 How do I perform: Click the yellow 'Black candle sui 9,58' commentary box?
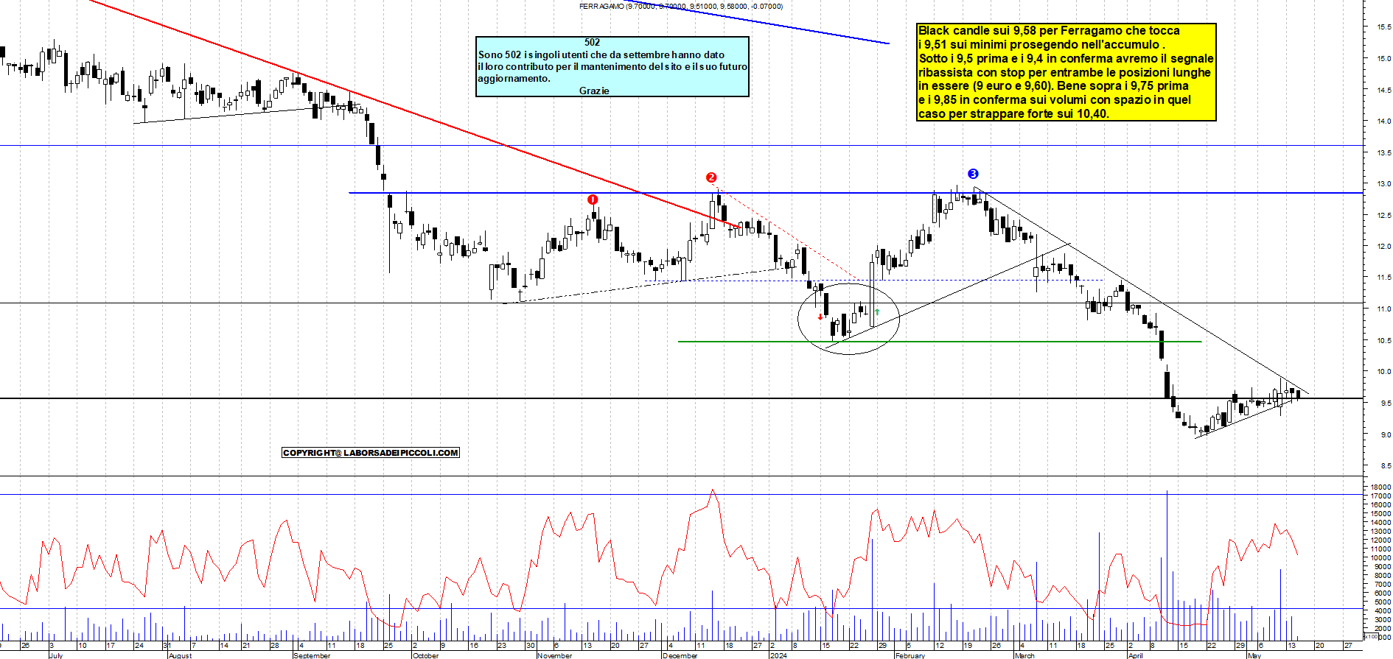coord(1066,72)
